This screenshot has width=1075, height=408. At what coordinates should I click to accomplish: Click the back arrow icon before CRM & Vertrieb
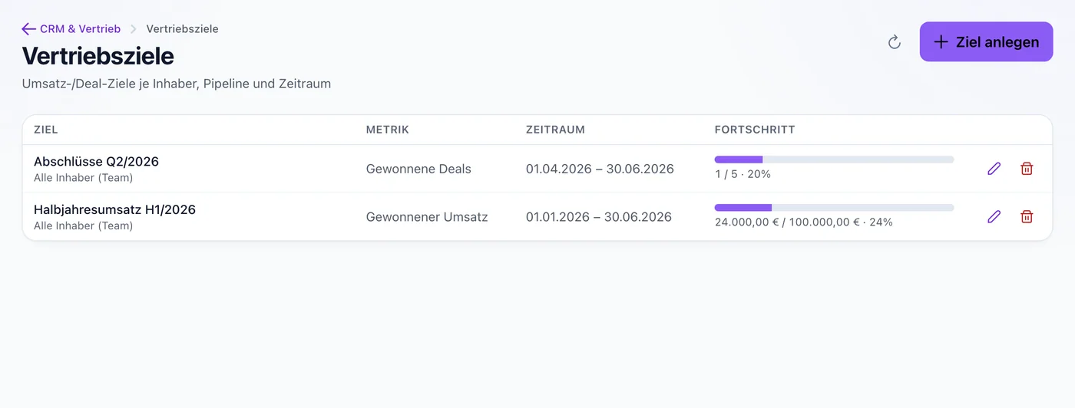tap(28, 29)
